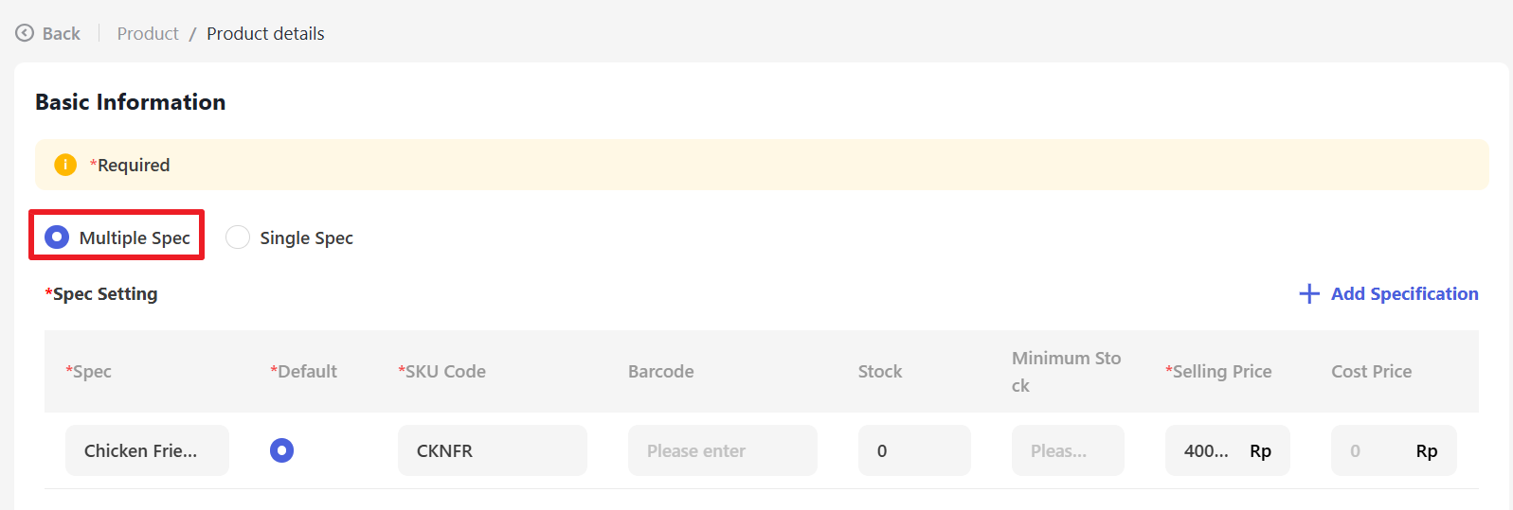Go to the Product breadcrumb

pos(148,33)
